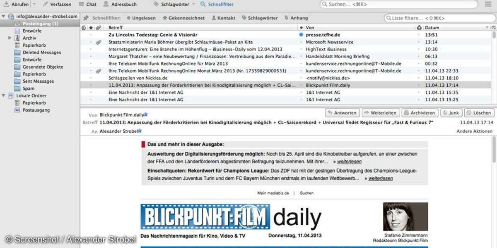Open the hamburger application menu

[488, 4]
